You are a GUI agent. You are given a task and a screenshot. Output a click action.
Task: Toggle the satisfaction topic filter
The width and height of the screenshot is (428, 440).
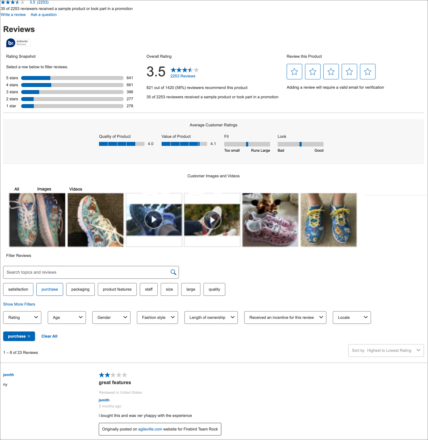click(18, 289)
